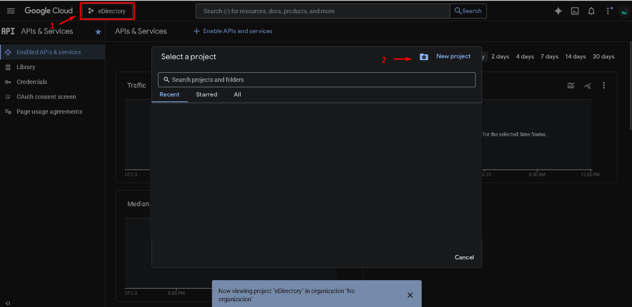Activate Cloud Shell terminal icon
632x307 pixels.
(575, 11)
